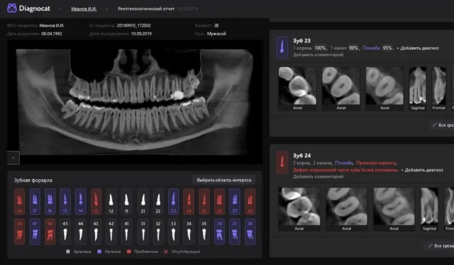Select tooth 12 in the dental formula
Viewport: 454px width, 265px height.
coord(111,201)
